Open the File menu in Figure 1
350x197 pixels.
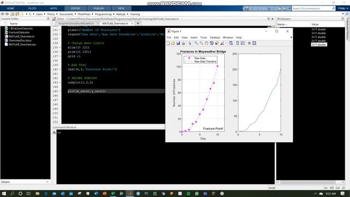tap(169, 38)
